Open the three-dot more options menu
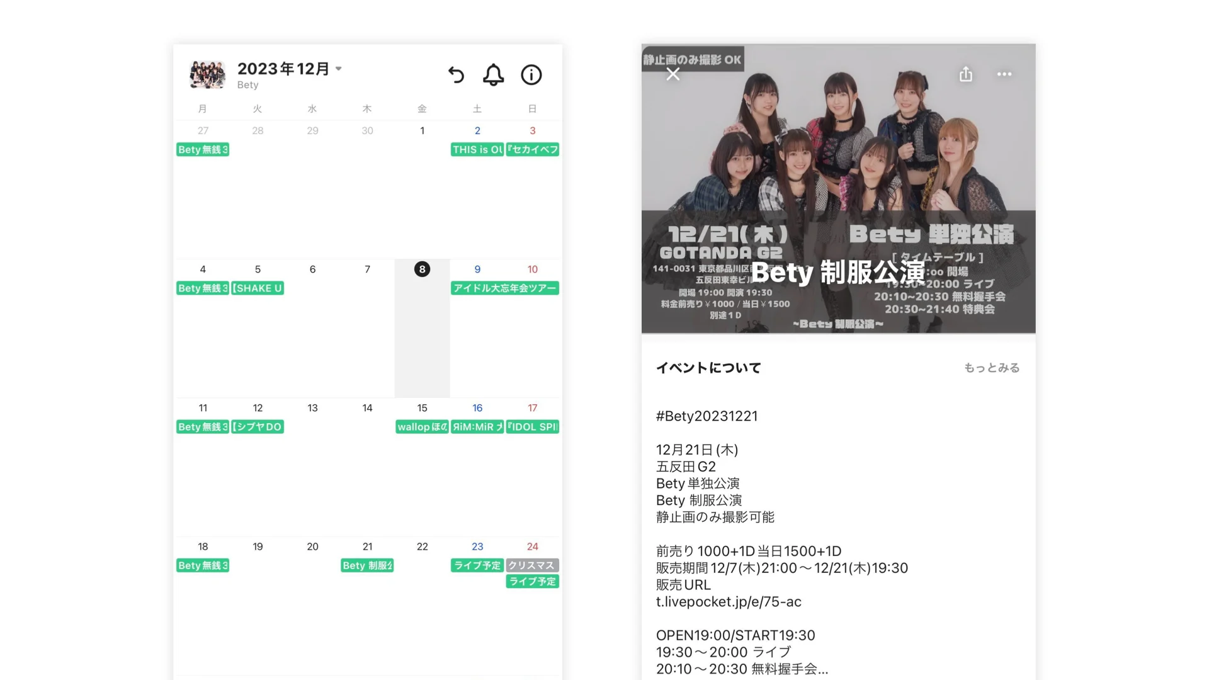Viewport: 1209px width, 680px height. point(1004,74)
